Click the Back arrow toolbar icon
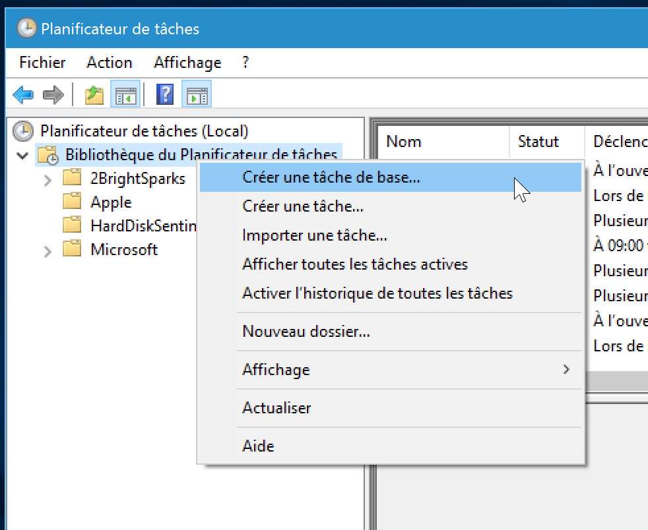This screenshot has height=530, width=648. tap(23, 95)
